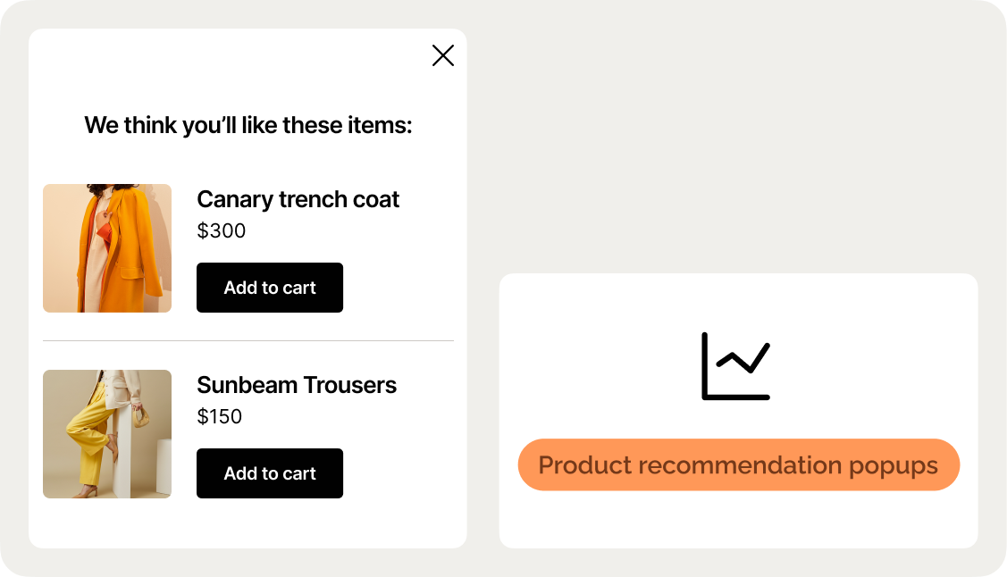1007x577 pixels.
Task: Open the Canary trench coat product photo
Action: (x=107, y=248)
